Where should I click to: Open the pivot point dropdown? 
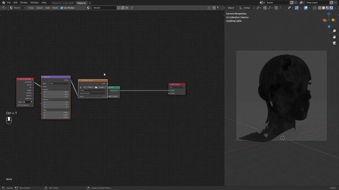[x=258, y=8]
